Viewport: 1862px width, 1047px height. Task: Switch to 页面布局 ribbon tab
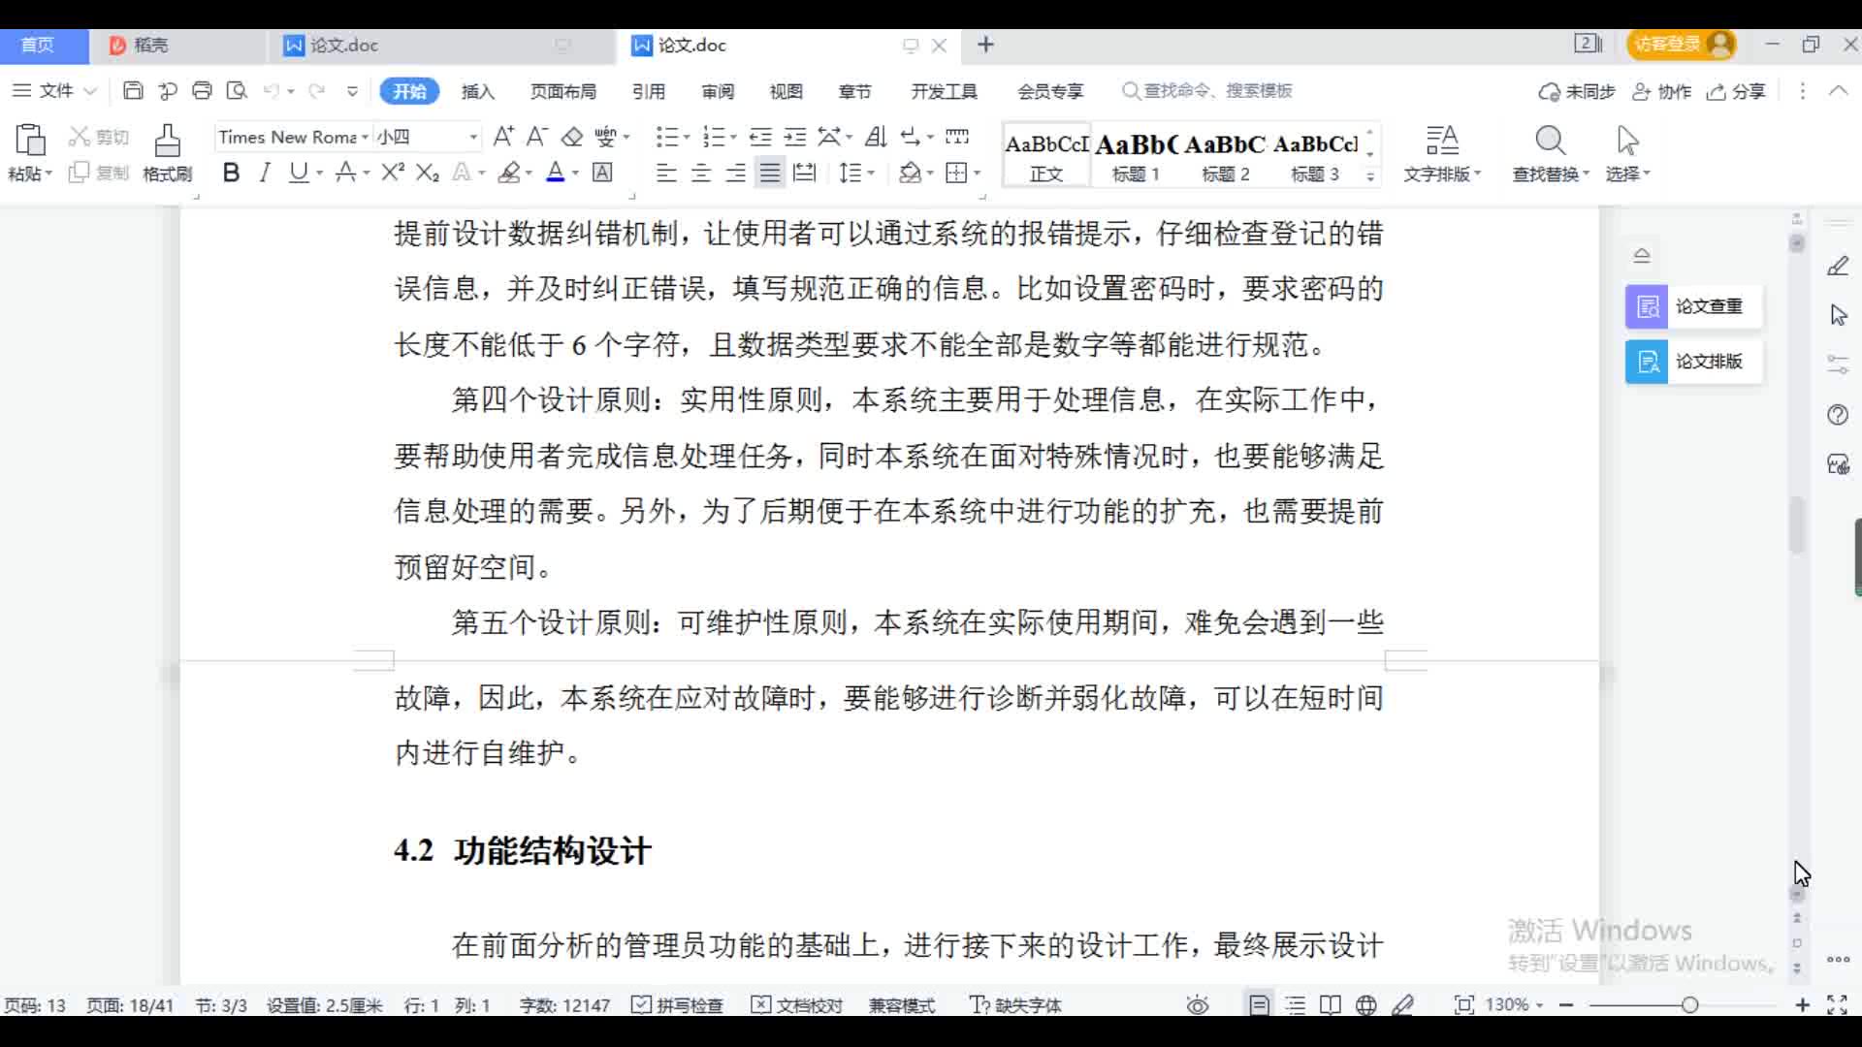point(562,91)
